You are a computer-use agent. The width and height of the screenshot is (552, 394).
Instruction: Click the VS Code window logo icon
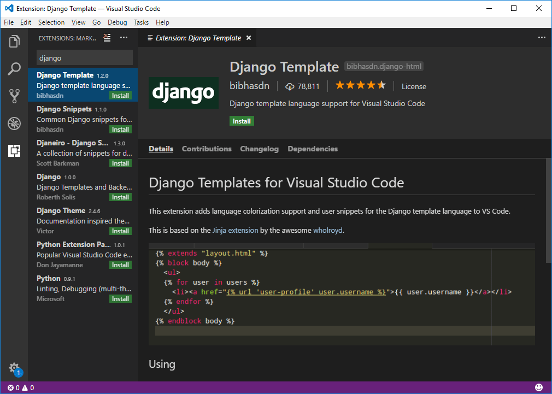pos(9,8)
